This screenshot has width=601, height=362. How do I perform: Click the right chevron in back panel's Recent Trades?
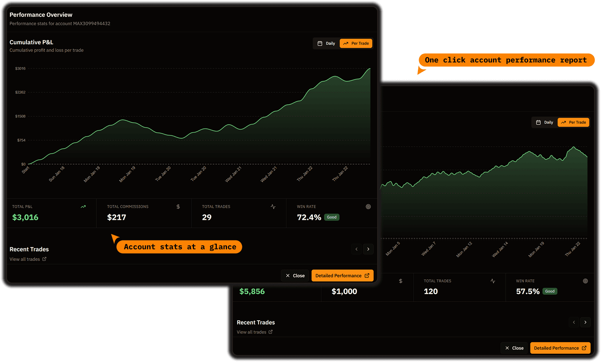tap(585, 322)
